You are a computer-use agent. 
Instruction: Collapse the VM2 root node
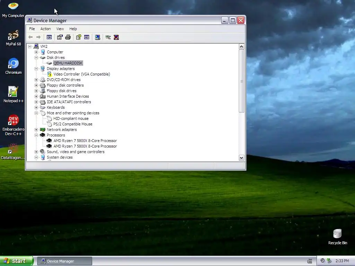coord(30,47)
